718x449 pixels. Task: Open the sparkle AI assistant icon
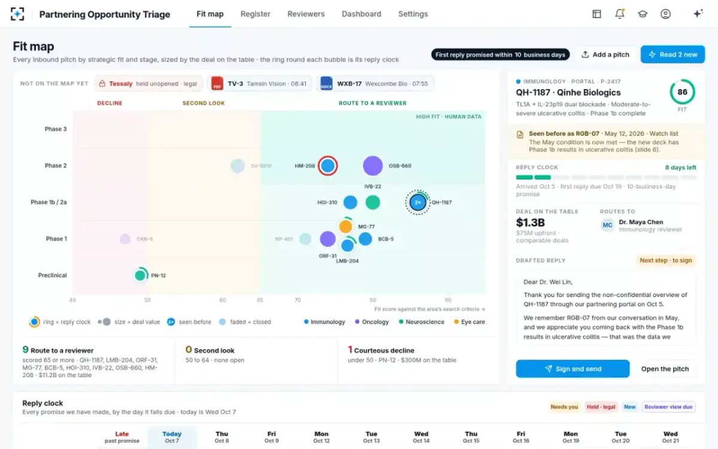point(698,14)
